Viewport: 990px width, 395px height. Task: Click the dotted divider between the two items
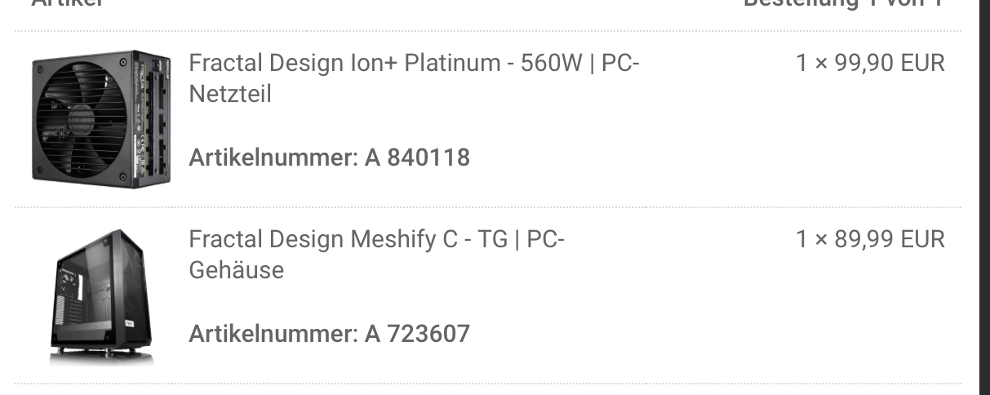(x=488, y=207)
